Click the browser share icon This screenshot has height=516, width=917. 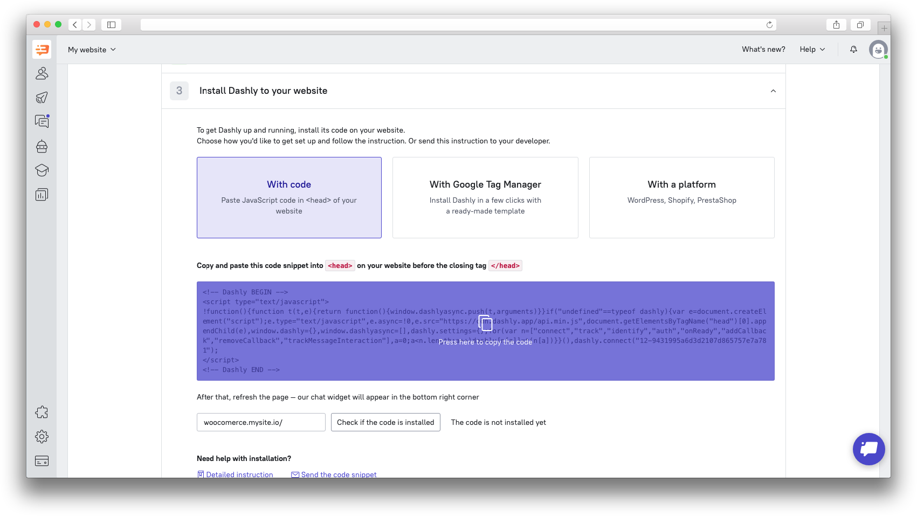click(836, 25)
